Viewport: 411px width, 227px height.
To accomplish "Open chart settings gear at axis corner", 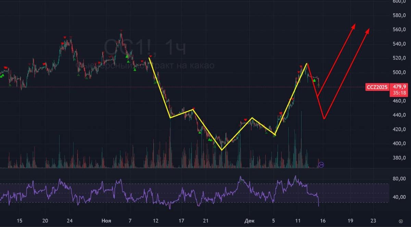I will (x=401, y=221).
